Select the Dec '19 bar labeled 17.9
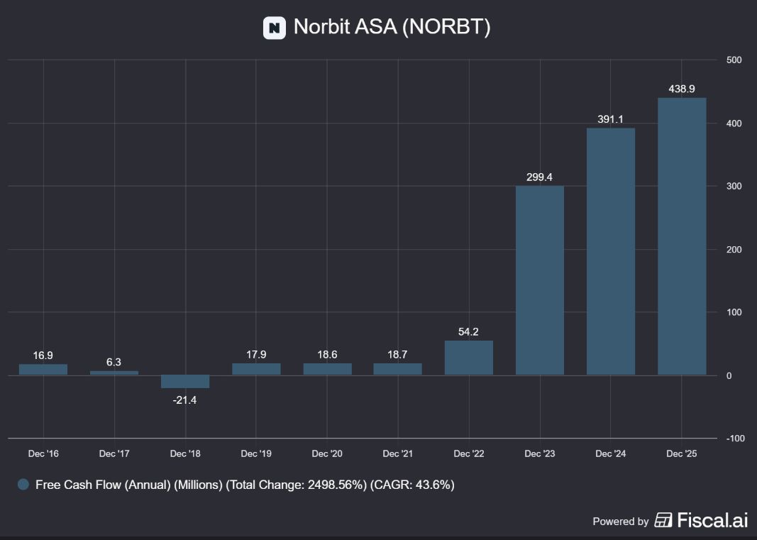This screenshot has height=540, width=757. (256, 369)
